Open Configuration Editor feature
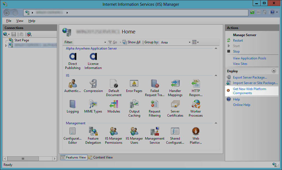The image size is (282, 170). [x=73, y=136]
